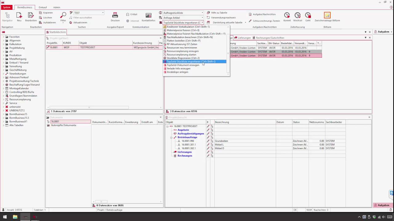The image size is (394, 221).
Task: Collapse the Betriebsaufträge node
Action: click(171, 138)
